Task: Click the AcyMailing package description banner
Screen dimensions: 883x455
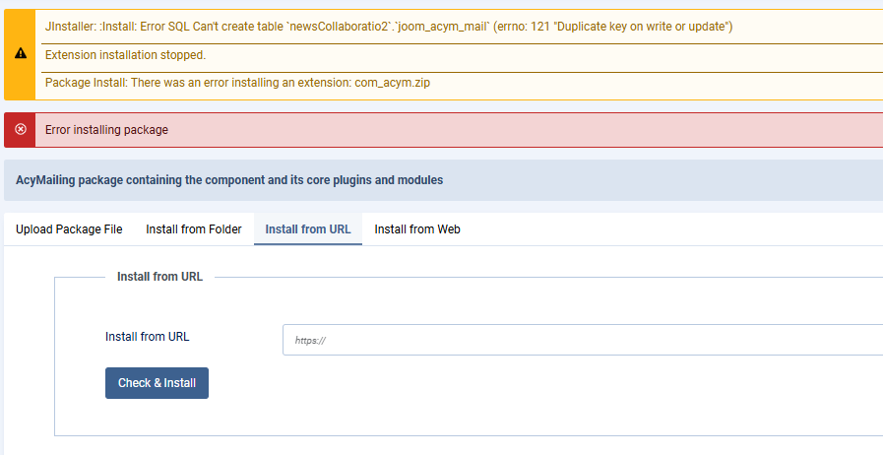Action: tap(443, 180)
